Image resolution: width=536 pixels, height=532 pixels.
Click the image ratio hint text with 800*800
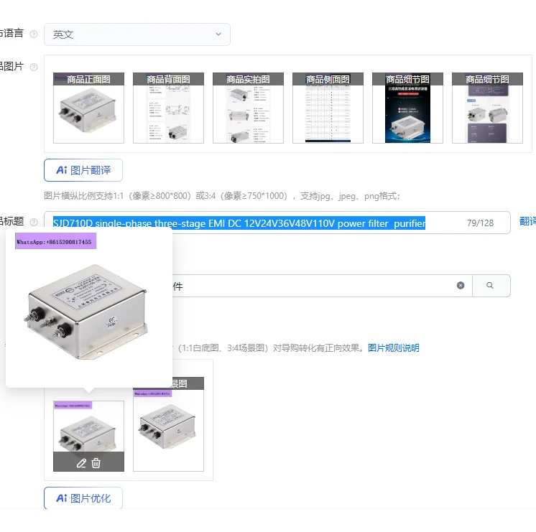(x=222, y=196)
